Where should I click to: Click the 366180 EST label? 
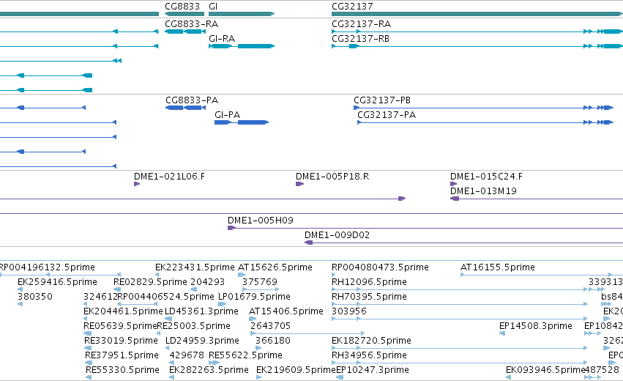(x=273, y=341)
